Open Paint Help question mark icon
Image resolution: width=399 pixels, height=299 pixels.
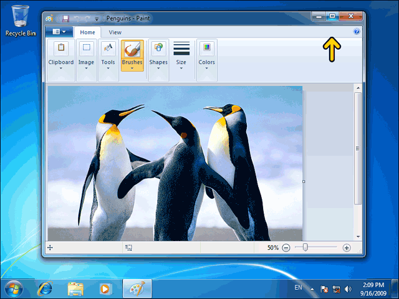[x=357, y=32]
